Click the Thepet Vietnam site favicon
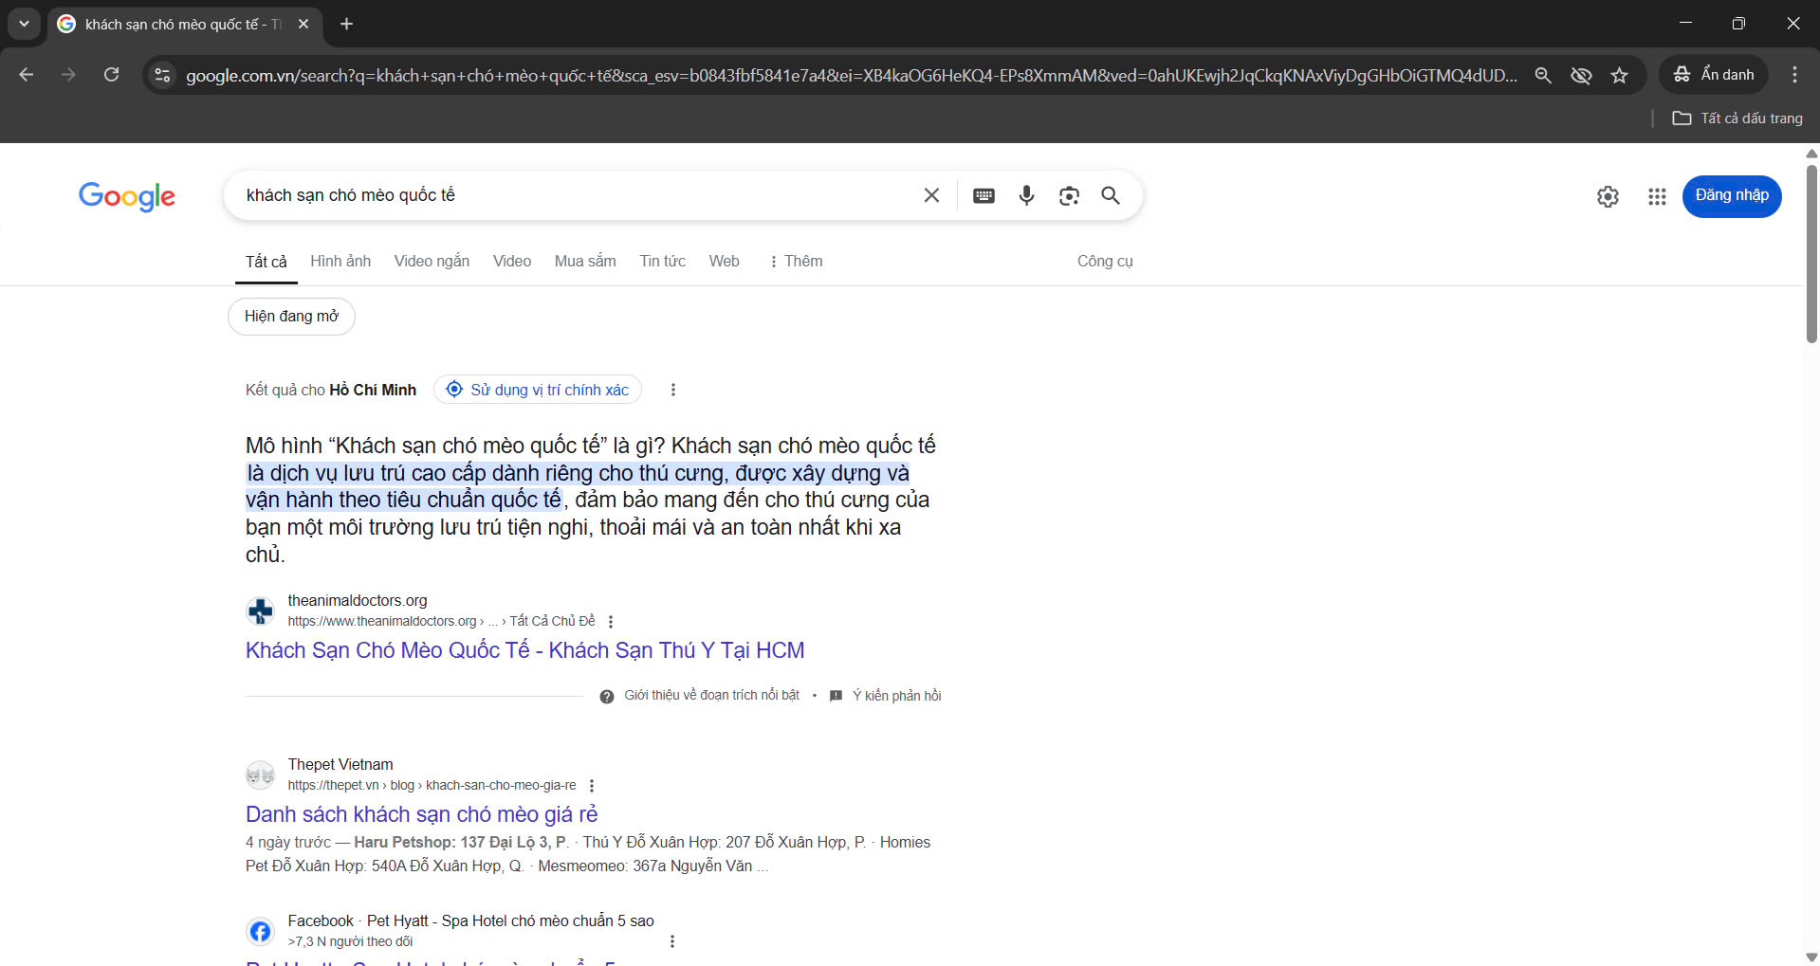This screenshot has height=966, width=1820. 261,775
